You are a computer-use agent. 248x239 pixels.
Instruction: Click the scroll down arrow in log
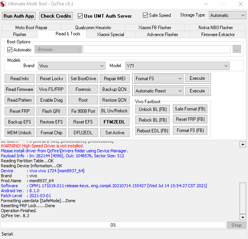pyautogui.click(x=243, y=217)
